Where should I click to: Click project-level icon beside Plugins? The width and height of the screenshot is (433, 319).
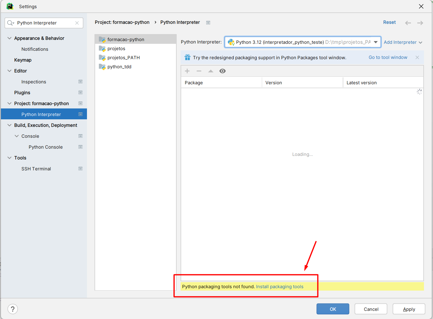81,92
